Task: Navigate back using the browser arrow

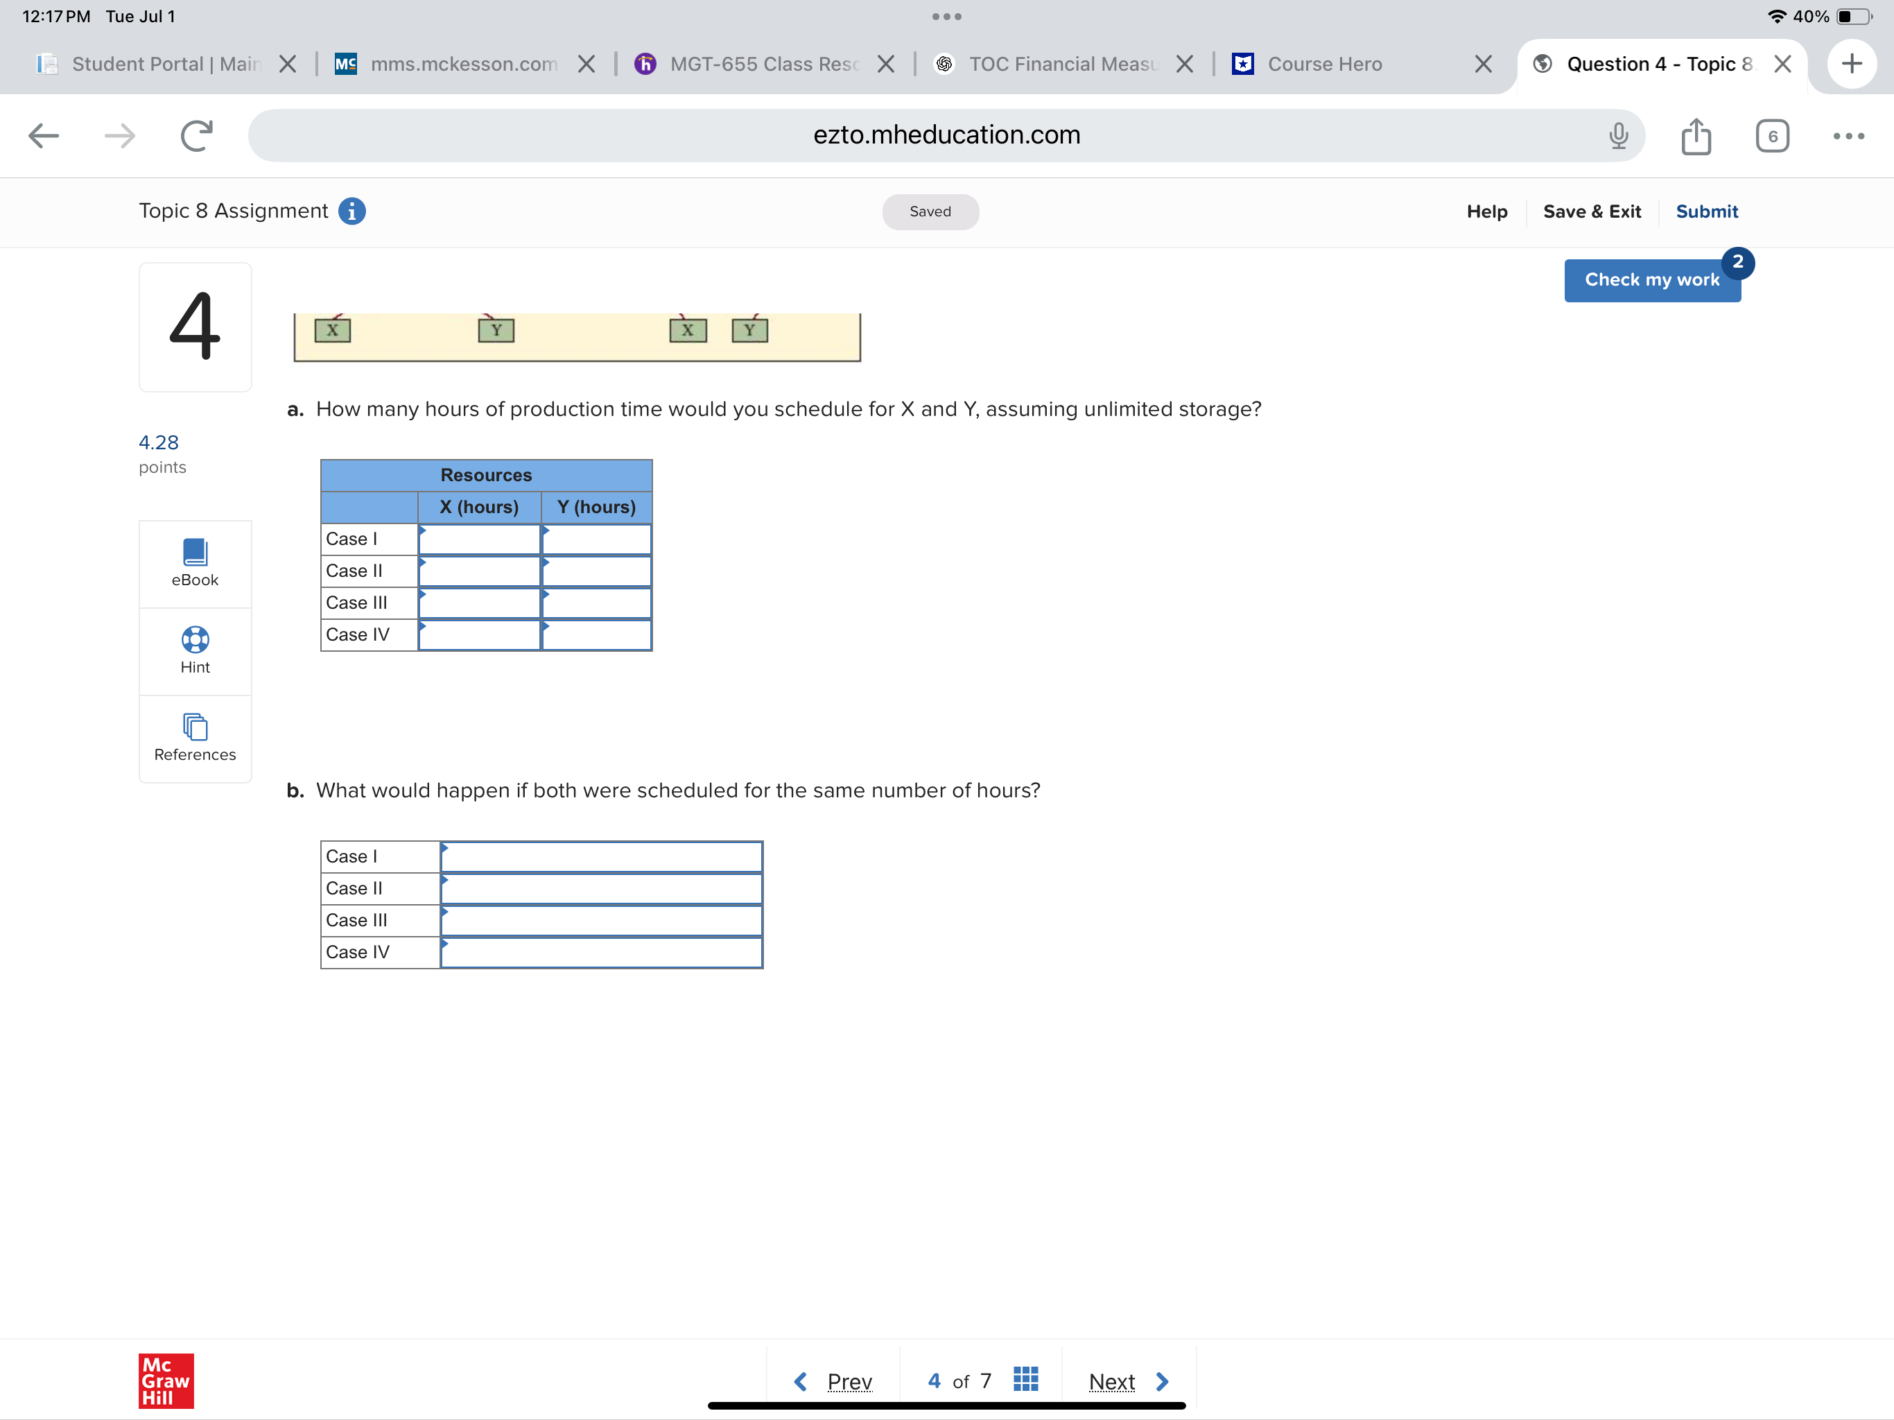Action: (x=42, y=135)
